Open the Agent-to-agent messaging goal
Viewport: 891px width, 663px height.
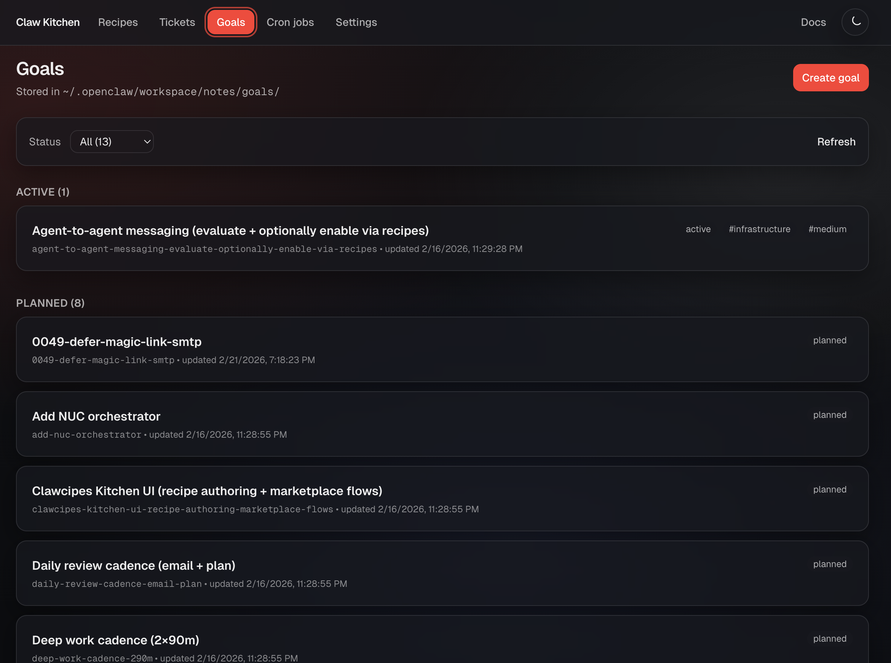[x=230, y=231]
